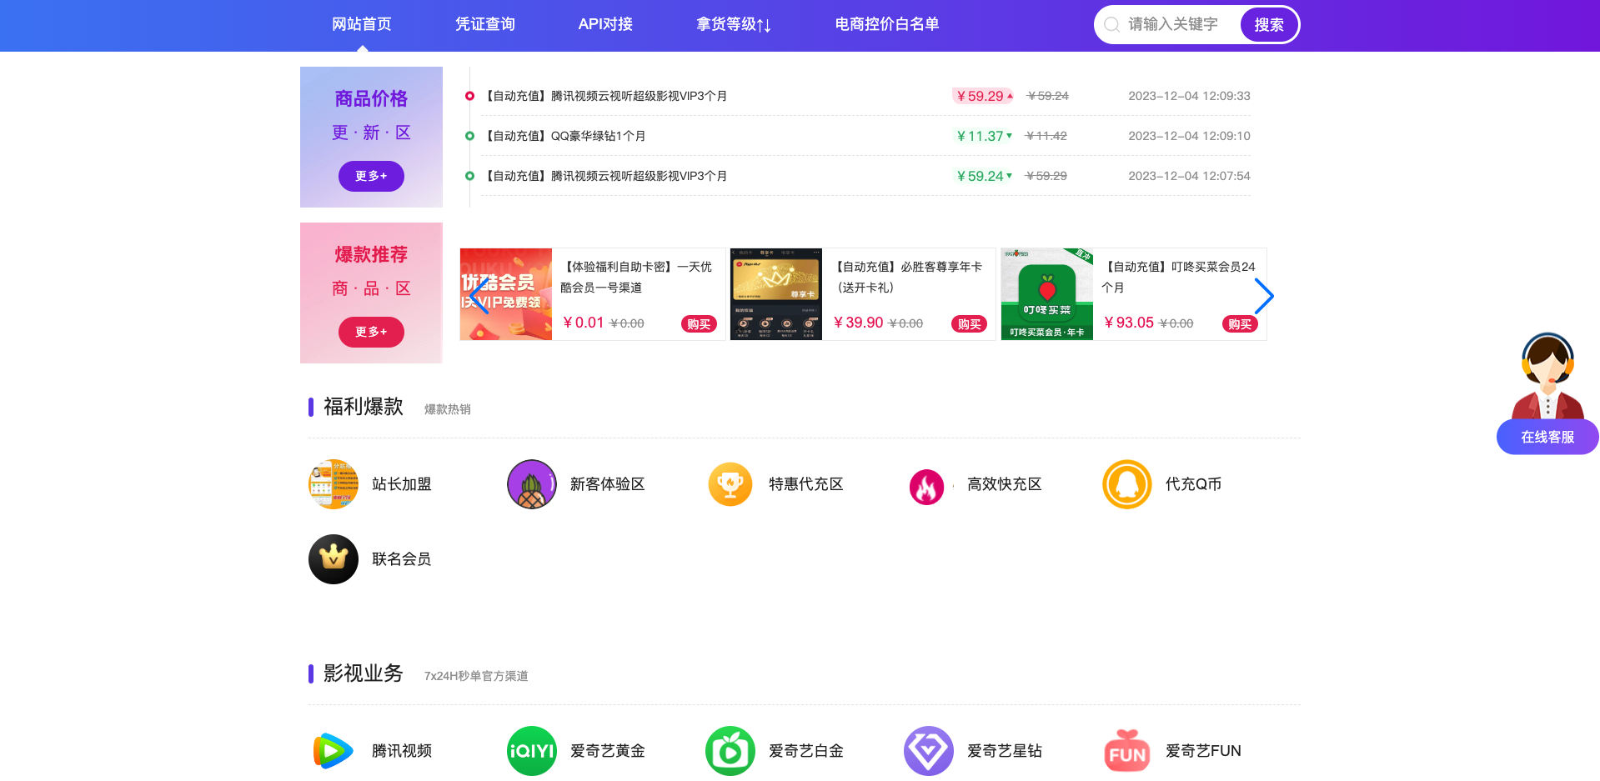
Task: Open the API对接 menu item
Action: [x=605, y=24]
